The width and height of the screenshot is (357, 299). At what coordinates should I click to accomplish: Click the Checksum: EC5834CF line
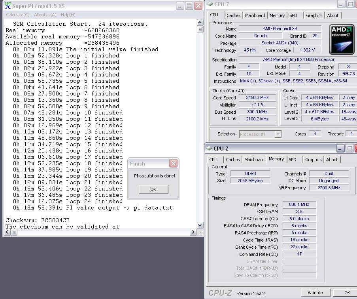(37, 220)
